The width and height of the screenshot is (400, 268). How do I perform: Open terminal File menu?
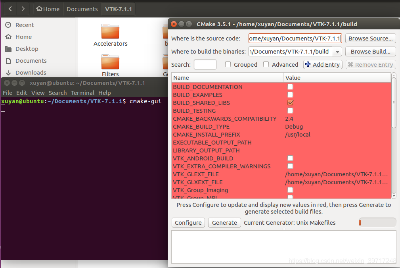[x=8, y=93]
